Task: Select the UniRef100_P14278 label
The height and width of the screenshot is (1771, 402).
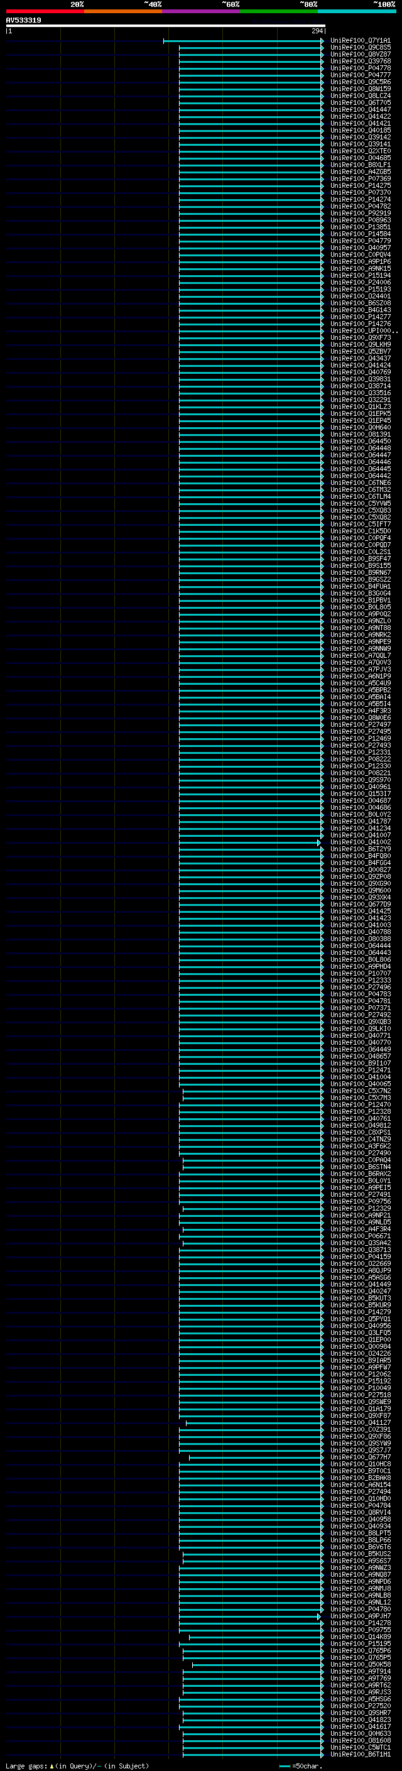Action: pos(360,1623)
